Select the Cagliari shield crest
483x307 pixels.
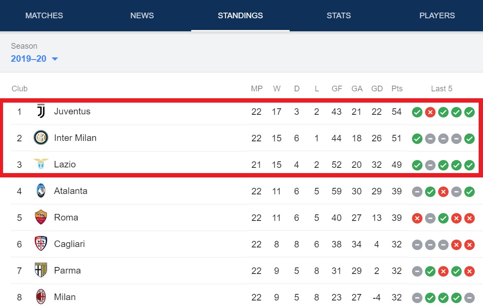[41, 244]
